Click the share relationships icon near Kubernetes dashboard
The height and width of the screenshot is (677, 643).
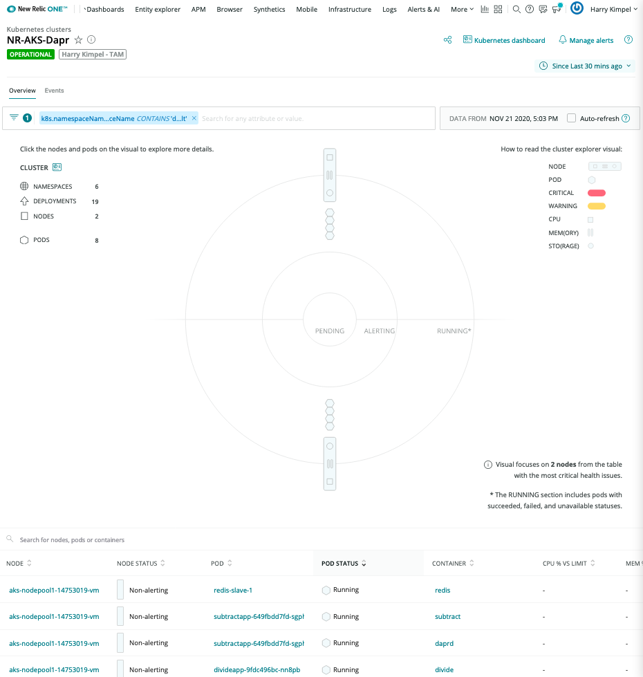(447, 40)
